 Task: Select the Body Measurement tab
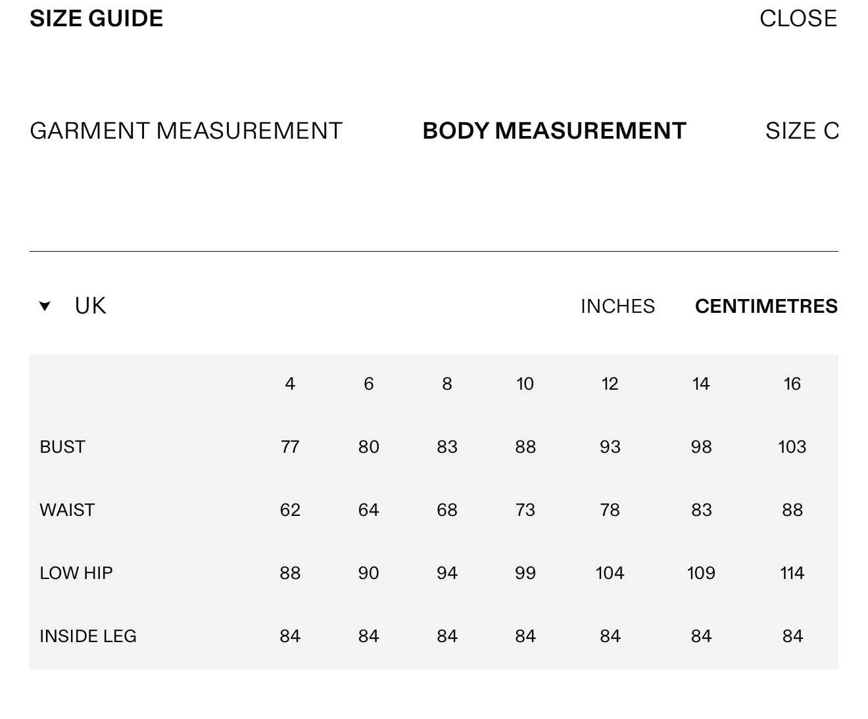pyautogui.click(x=554, y=131)
